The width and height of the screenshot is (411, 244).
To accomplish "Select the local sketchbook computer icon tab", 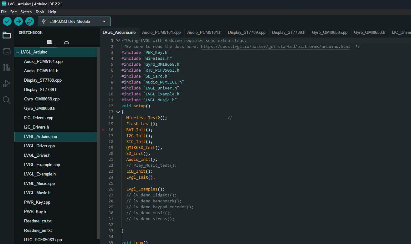I will [x=49, y=42].
